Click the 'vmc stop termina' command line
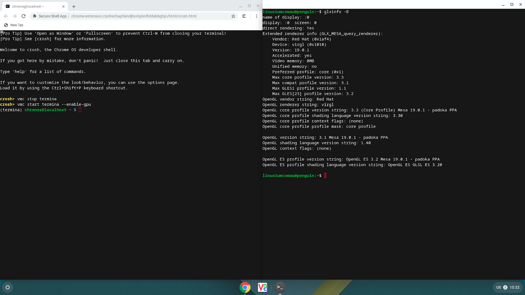The width and height of the screenshot is (525, 295). tap(28, 99)
